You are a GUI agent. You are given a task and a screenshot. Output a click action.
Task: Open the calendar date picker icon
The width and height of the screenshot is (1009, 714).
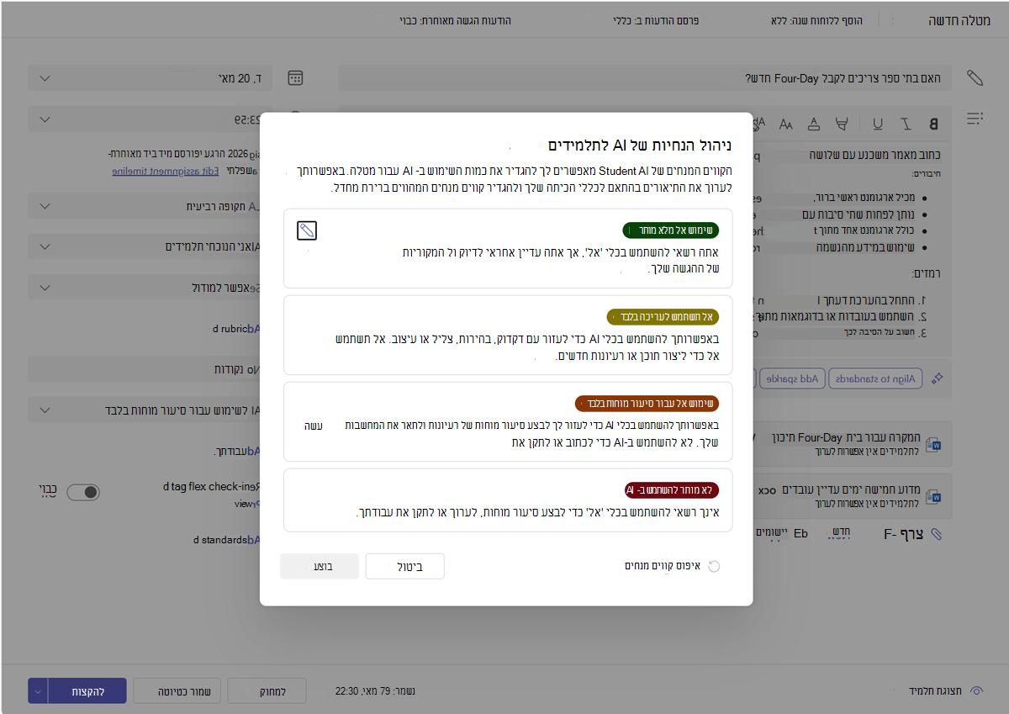[295, 78]
